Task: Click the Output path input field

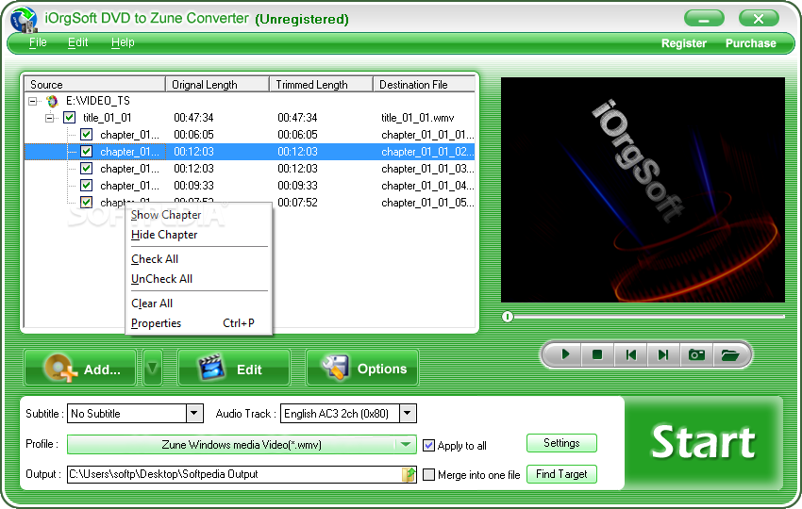Action: tap(235, 474)
